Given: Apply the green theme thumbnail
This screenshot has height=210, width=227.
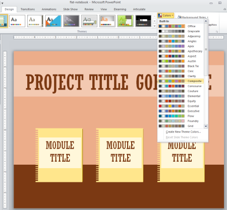Looking at the screenshot, I should tap(125, 21).
